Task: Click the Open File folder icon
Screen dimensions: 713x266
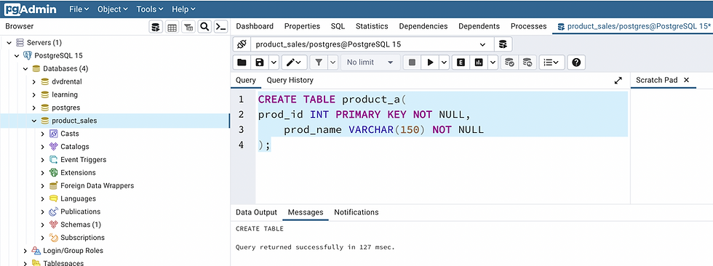Action: coord(242,63)
